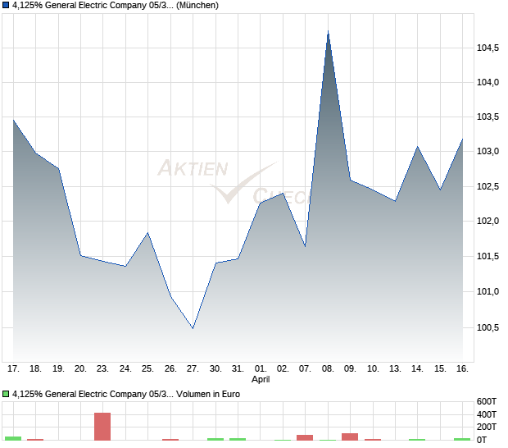The width and height of the screenshot is (508, 448).
Task: Click the price low point on 27.
Action: coord(193,328)
